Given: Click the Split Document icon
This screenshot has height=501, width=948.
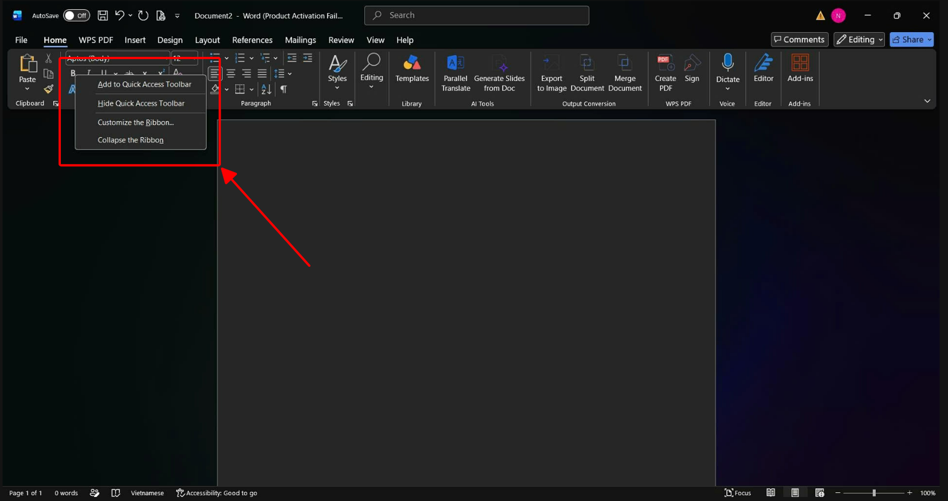Looking at the screenshot, I should [587, 73].
